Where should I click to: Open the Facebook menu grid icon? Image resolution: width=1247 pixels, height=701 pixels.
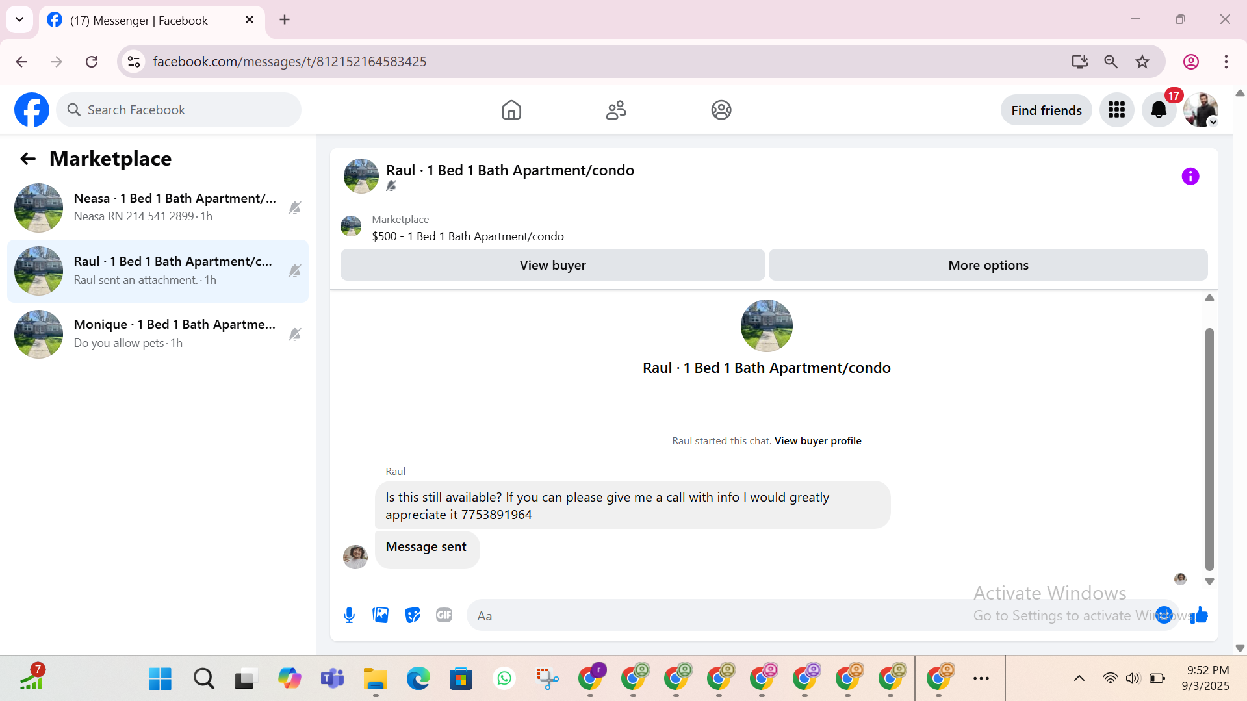coord(1116,110)
